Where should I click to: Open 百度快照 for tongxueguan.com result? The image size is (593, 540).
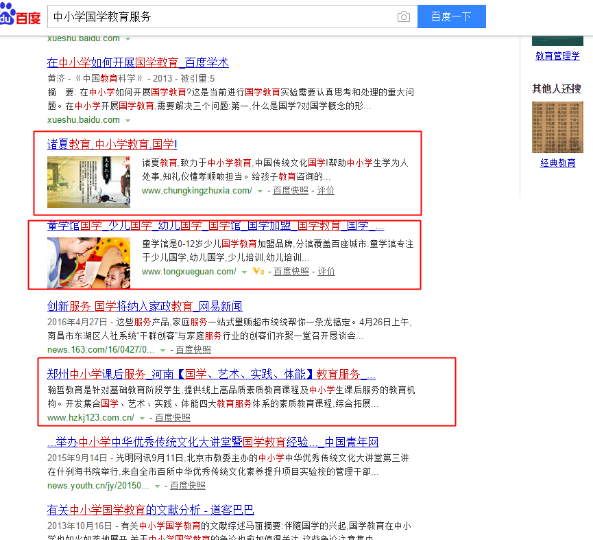point(291,271)
